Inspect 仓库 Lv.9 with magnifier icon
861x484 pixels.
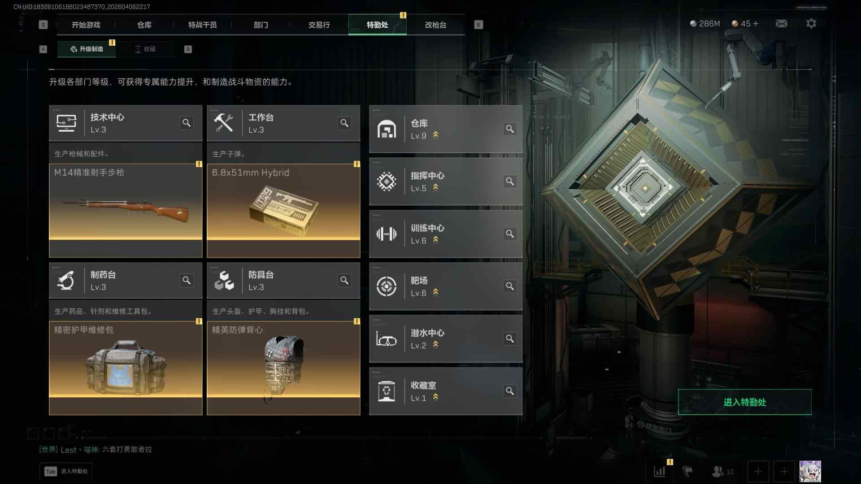tap(510, 129)
